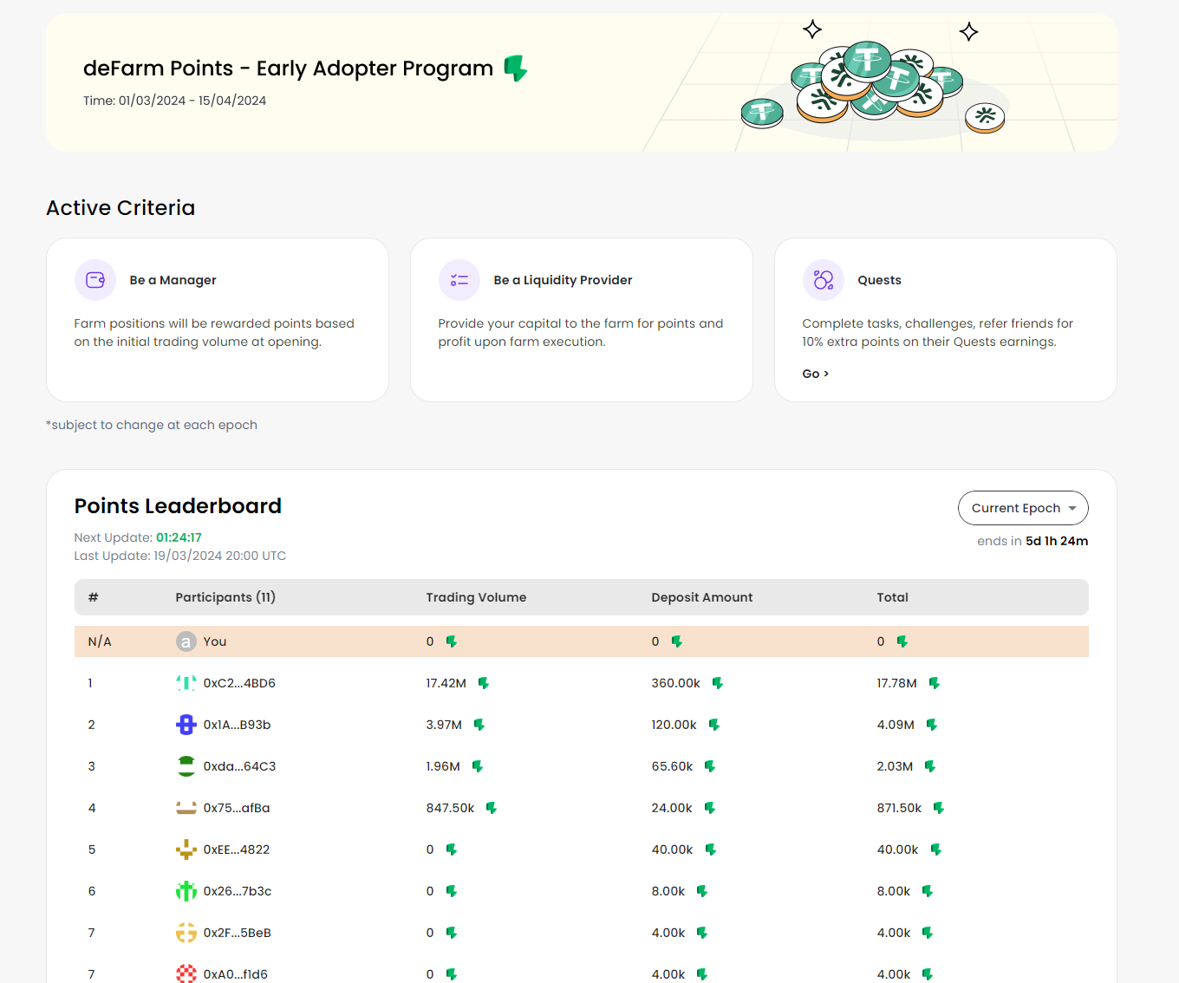Click the 0xEE...4822 participant avatar
The image size is (1179, 983).
pyautogui.click(x=186, y=850)
